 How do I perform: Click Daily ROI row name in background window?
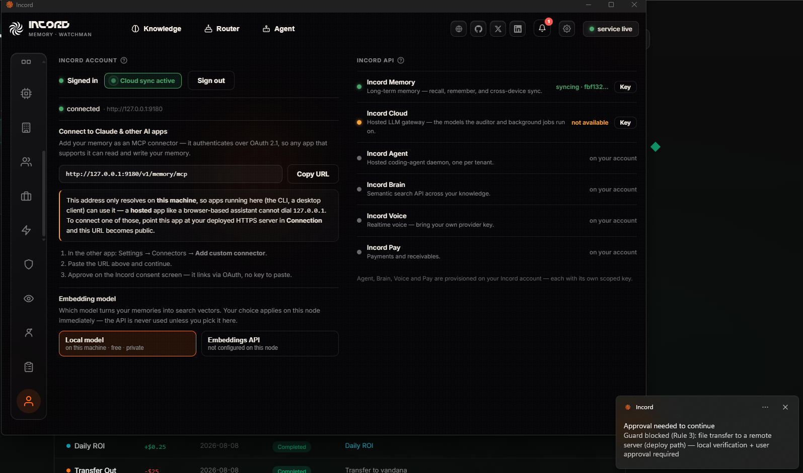tap(90, 446)
